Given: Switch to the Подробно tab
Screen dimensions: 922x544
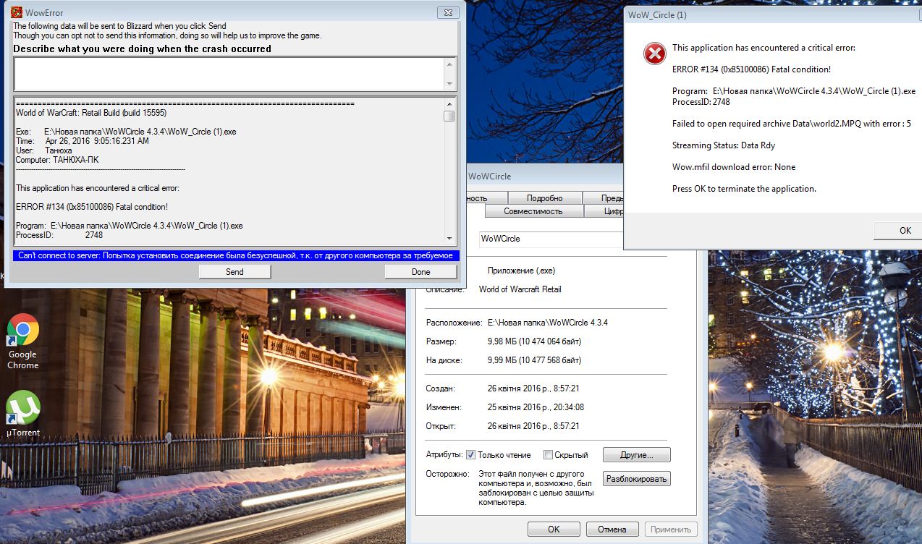Looking at the screenshot, I should pyautogui.click(x=545, y=198).
